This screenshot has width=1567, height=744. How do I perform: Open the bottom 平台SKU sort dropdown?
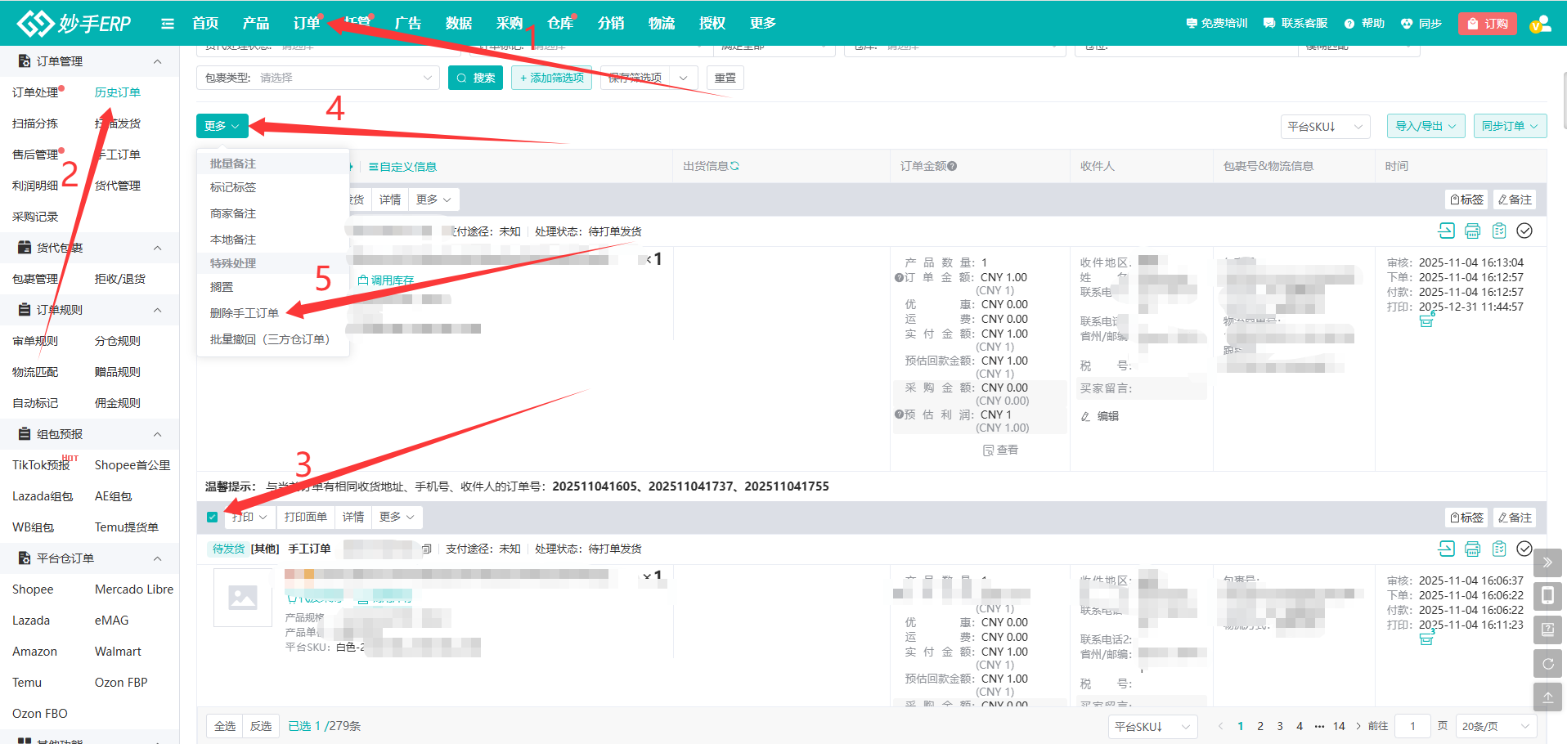click(1153, 726)
